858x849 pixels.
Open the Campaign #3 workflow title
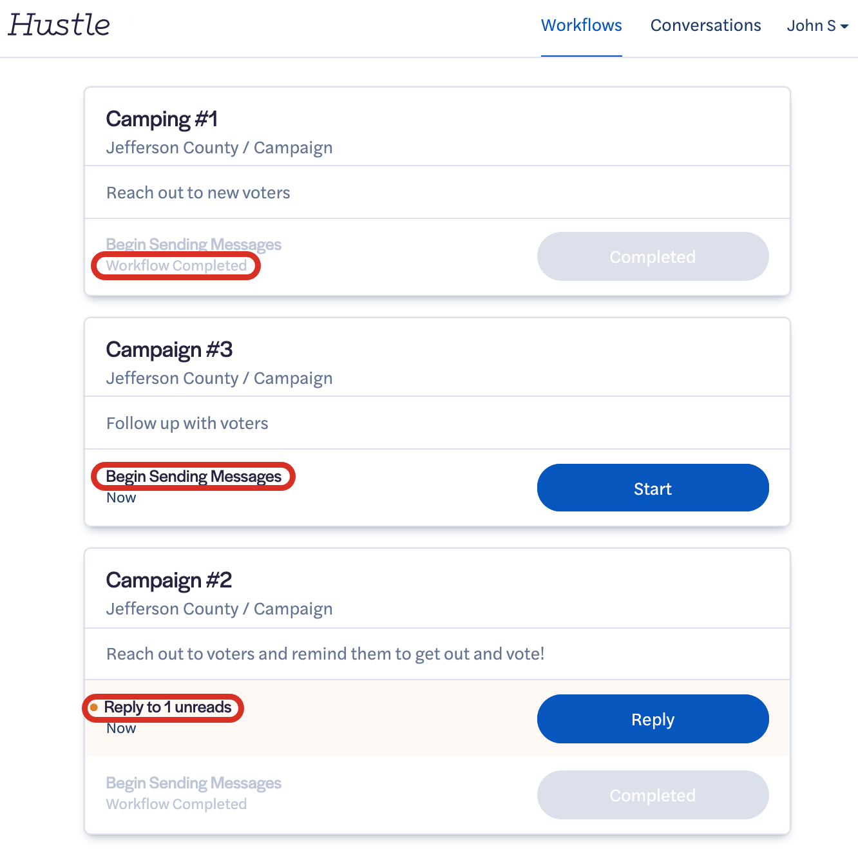coord(169,350)
